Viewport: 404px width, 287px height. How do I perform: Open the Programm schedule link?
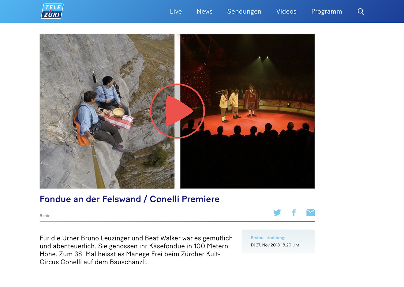(x=327, y=11)
